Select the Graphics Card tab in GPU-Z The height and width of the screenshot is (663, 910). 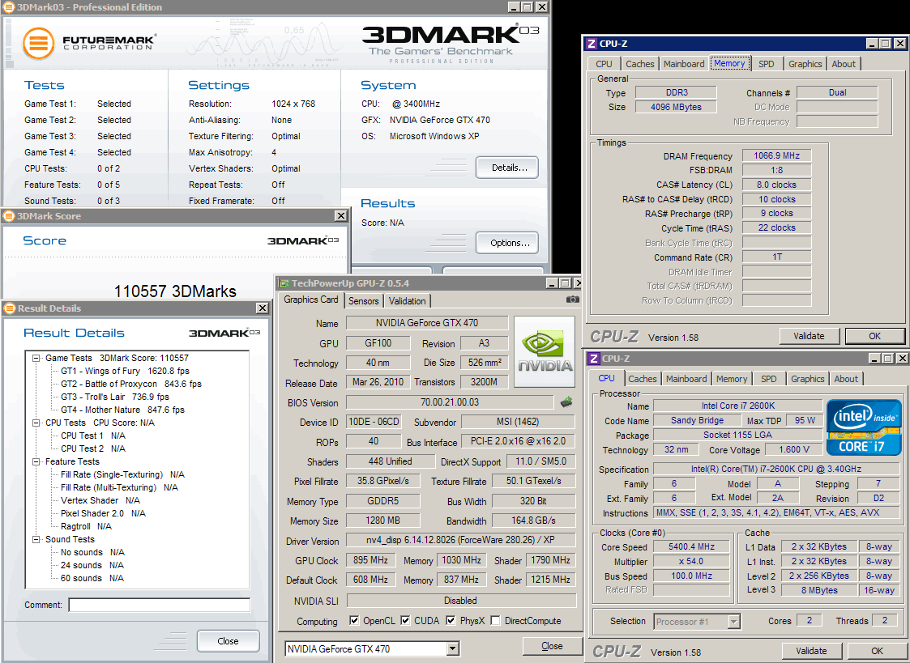tap(311, 300)
